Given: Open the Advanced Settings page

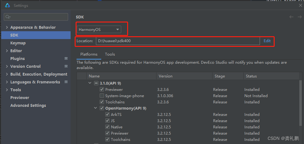Looking at the screenshot, I should pyautogui.click(x=28, y=106).
